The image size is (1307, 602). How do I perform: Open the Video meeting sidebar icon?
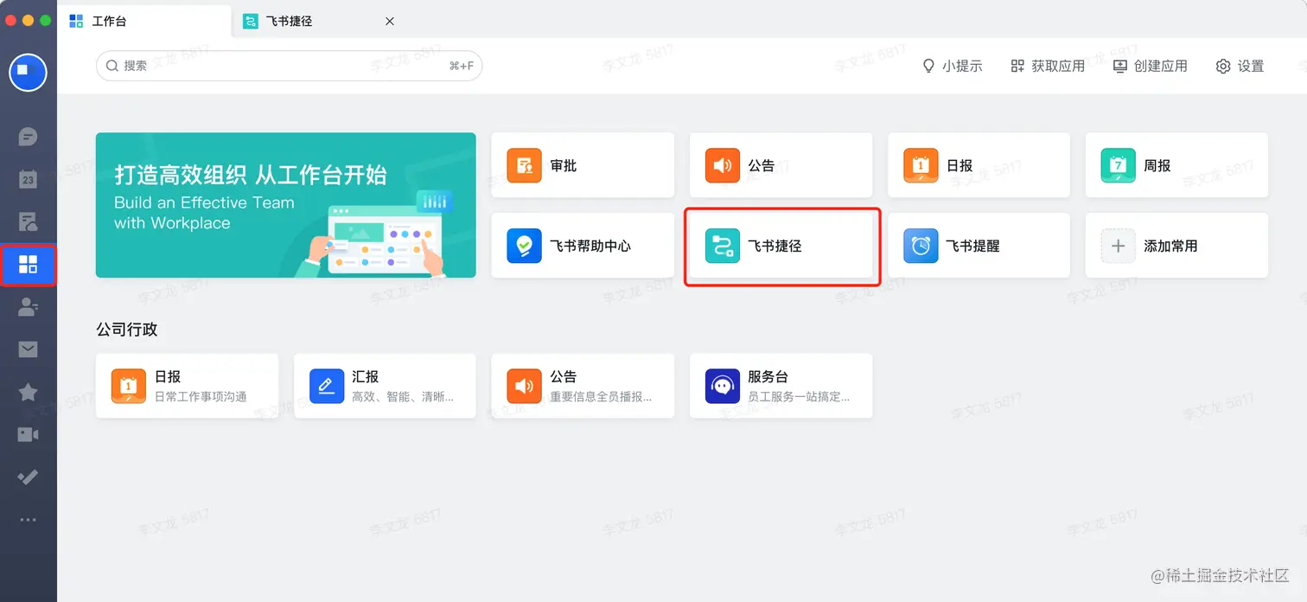tap(28, 434)
